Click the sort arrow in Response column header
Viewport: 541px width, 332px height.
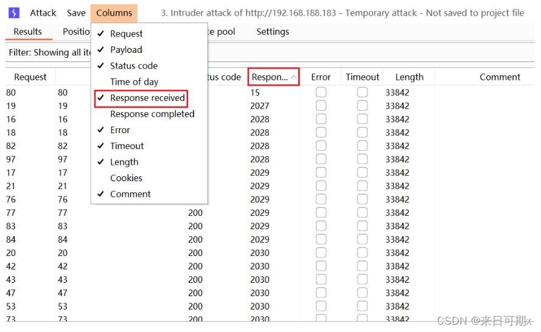[x=293, y=77]
